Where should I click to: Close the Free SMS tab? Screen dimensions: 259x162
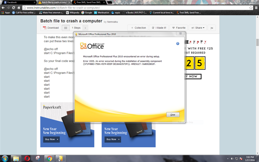coord(104,2)
